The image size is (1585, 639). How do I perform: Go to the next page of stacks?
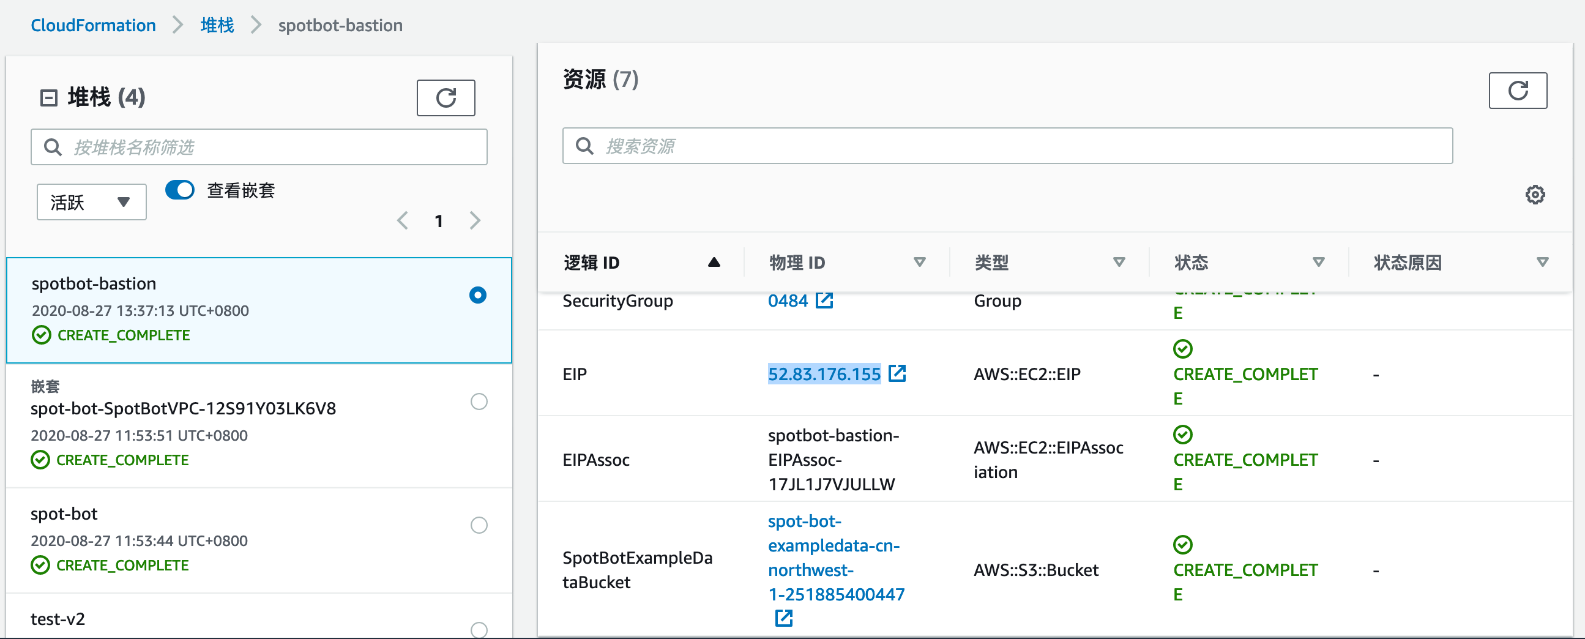click(475, 220)
